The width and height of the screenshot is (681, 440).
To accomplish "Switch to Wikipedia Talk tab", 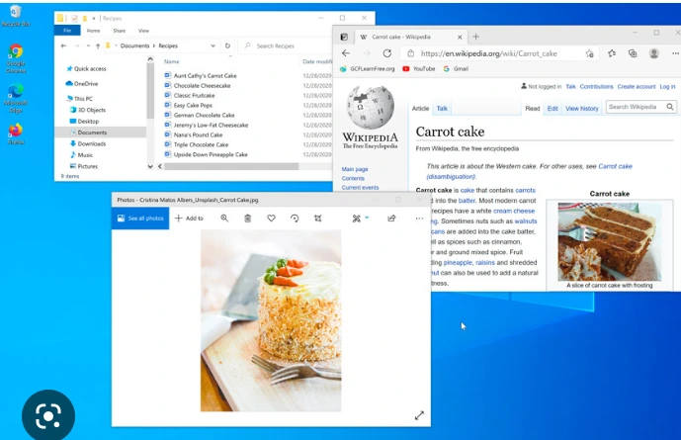I will pos(442,109).
